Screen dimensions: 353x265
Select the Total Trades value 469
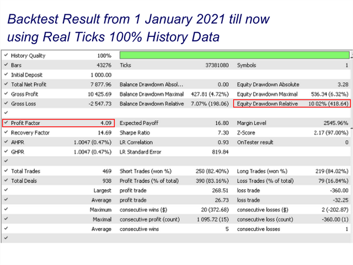pos(107,171)
